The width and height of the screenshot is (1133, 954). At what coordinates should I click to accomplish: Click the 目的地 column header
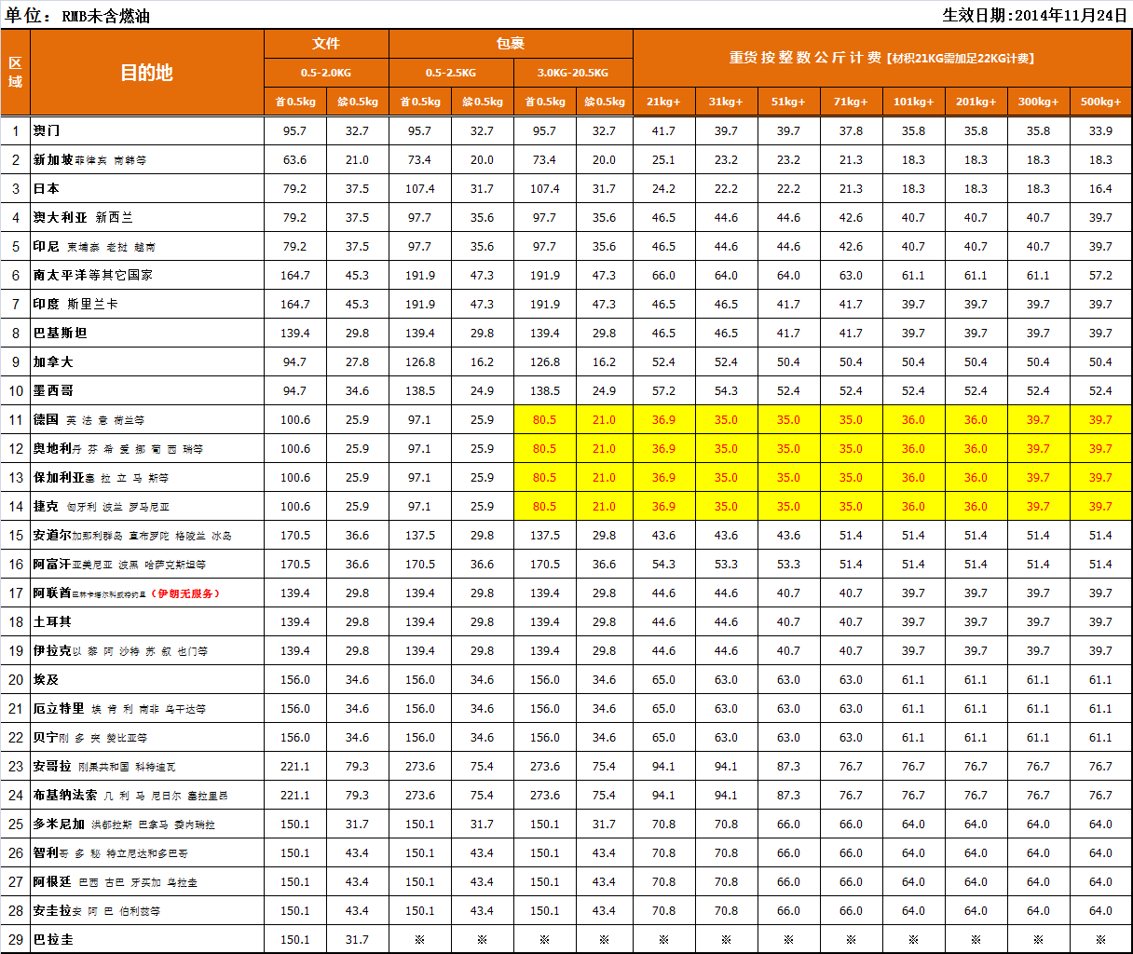pyautogui.click(x=146, y=73)
